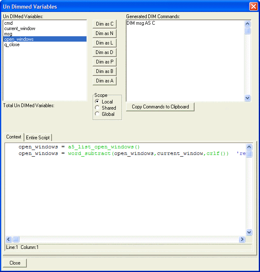Select current_window in the variable list
The width and height of the screenshot is (260, 272).
(45, 28)
